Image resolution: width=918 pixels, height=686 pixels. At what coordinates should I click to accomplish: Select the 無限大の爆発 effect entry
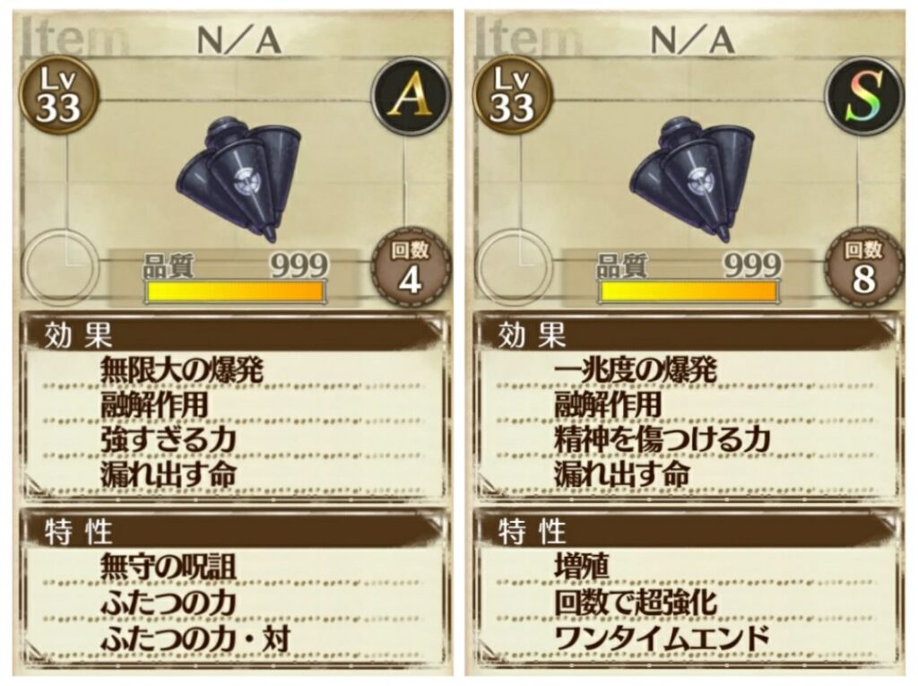pyautogui.click(x=181, y=370)
